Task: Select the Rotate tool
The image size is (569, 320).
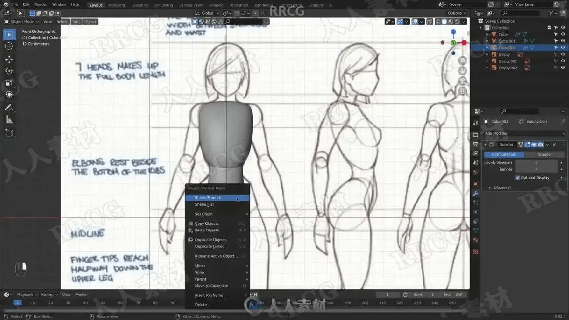Action: pos(9,71)
